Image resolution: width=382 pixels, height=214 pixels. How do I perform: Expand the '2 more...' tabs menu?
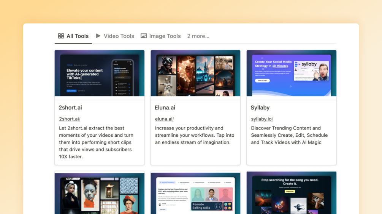tap(198, 36)
